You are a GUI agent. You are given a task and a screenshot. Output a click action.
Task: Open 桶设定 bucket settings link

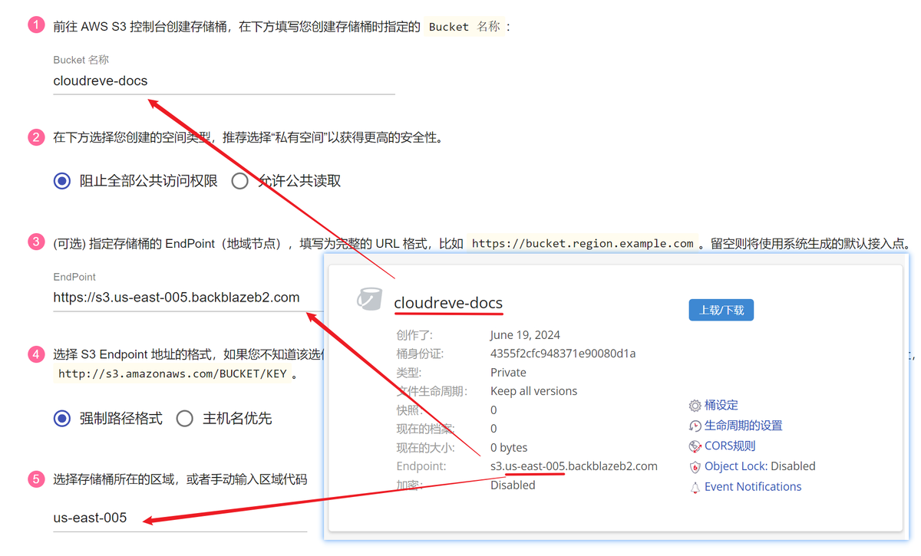click(x=721, y=405)
